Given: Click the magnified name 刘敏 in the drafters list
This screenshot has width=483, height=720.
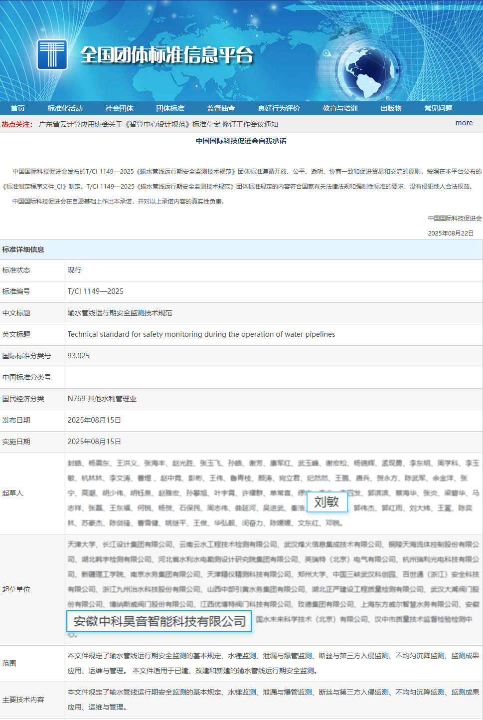Looking at the screenshot, I should (x=326, y=502).
